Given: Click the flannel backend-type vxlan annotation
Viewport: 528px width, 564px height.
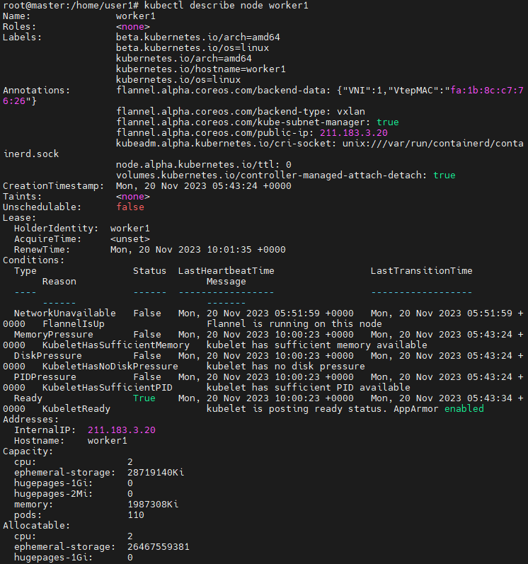Looking at the screenshot, I should pyautogui.click(x=240, y=112).
